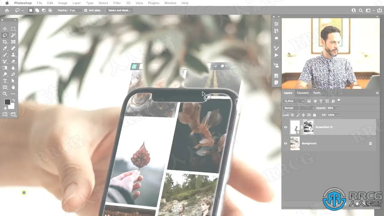Viewport: 384px width, 216px height.
Task: Swap foreground and background colors
Action: [13, 100]
